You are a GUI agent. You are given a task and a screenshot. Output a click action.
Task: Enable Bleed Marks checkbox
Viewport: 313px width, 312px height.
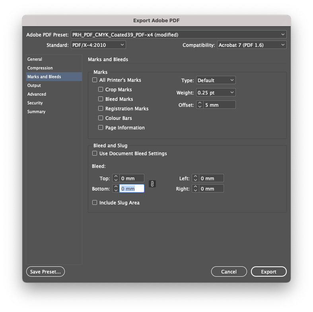(x=101, y=99)
